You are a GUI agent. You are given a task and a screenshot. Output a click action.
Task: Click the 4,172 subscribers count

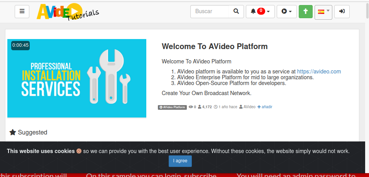[205, 107]
